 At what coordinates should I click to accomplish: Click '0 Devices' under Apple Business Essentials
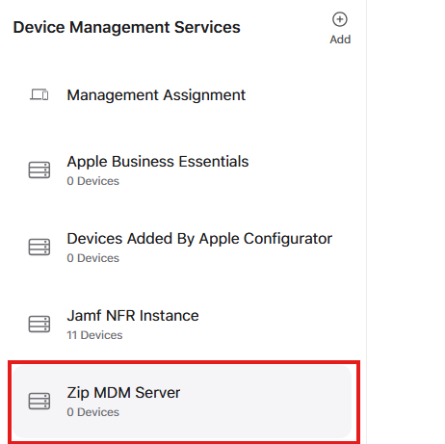click(92, 181)
